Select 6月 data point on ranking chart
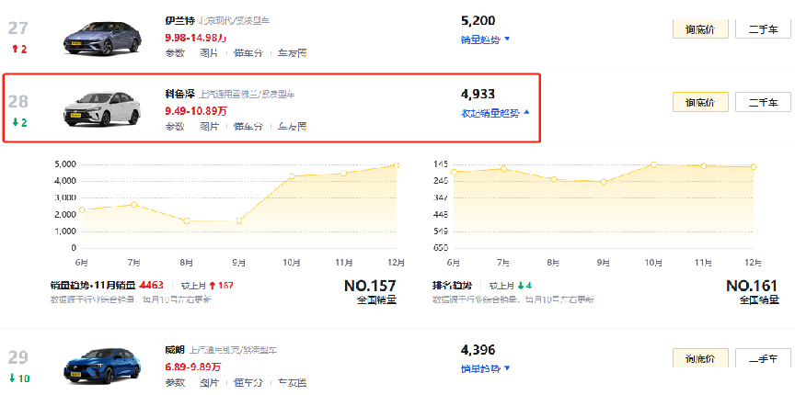 pyautogui.click(x=454, y=172)
